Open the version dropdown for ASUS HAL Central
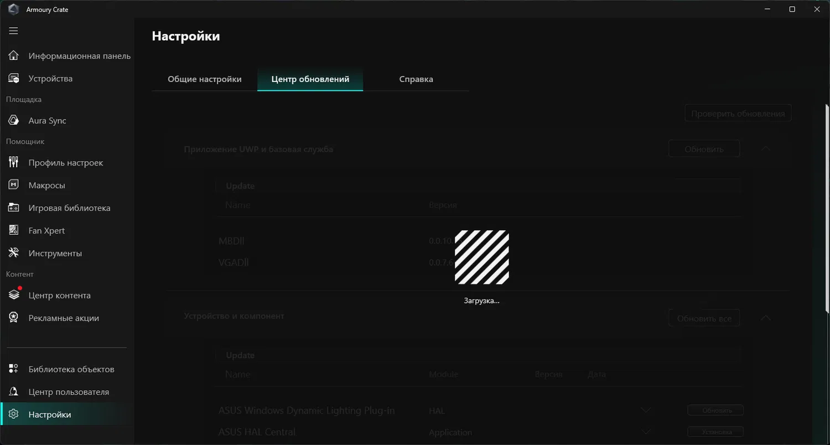The width and height of the screenshot is (830, 445). click(645, 432)
